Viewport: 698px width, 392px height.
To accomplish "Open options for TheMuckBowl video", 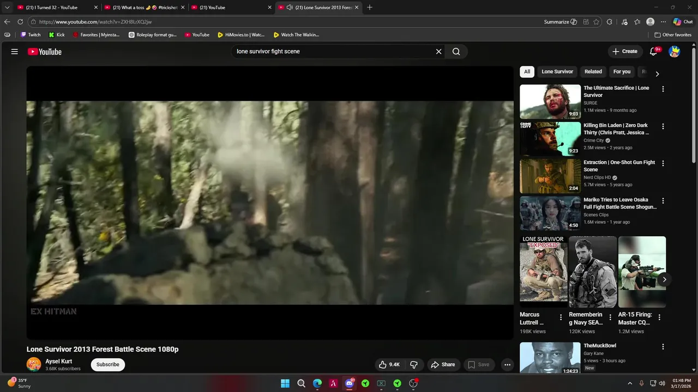I will coord(663,347).
